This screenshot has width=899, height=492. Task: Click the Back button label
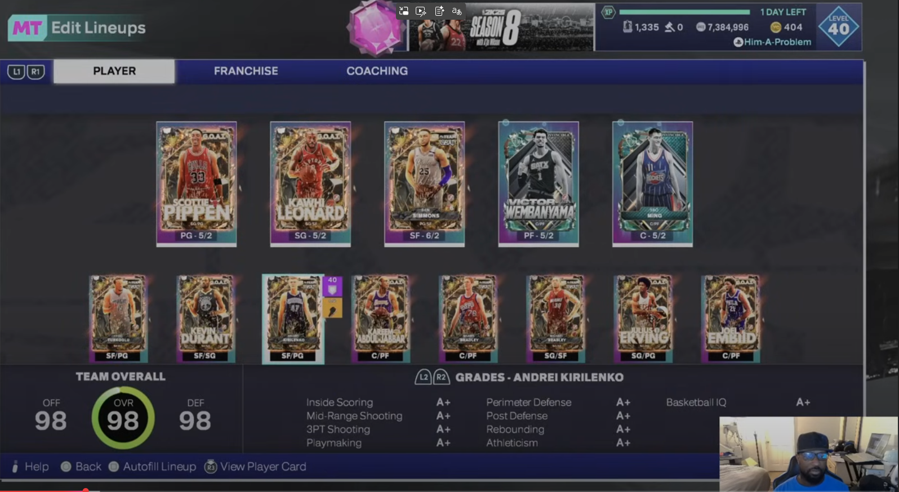point(88,467)
